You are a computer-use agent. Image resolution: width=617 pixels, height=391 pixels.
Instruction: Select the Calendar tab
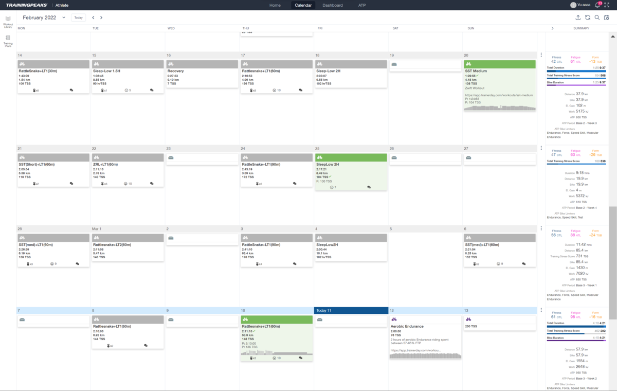click(303, 5)
